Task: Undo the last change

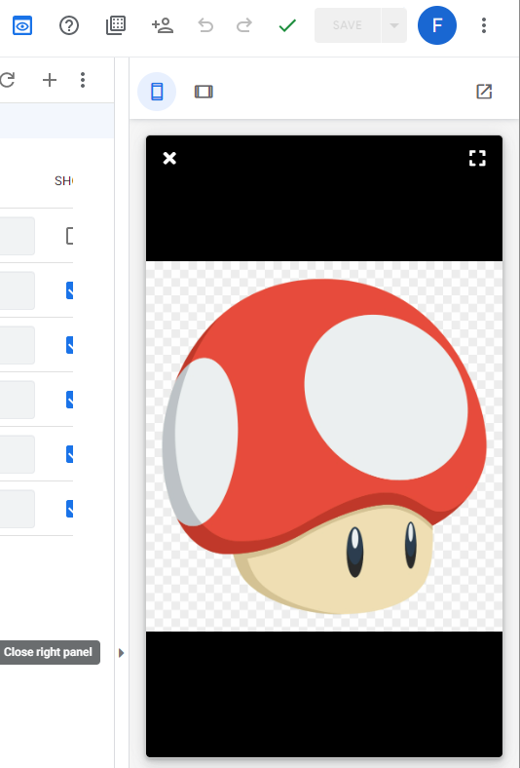Action: click(x=205, y=25)
